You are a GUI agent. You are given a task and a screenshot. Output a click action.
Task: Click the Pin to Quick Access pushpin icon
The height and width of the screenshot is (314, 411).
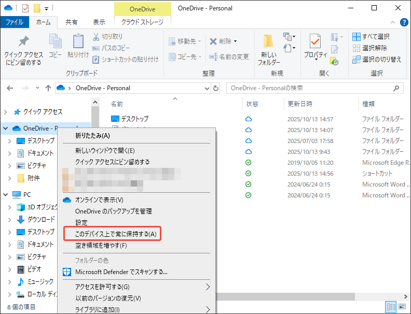point(23,41)
